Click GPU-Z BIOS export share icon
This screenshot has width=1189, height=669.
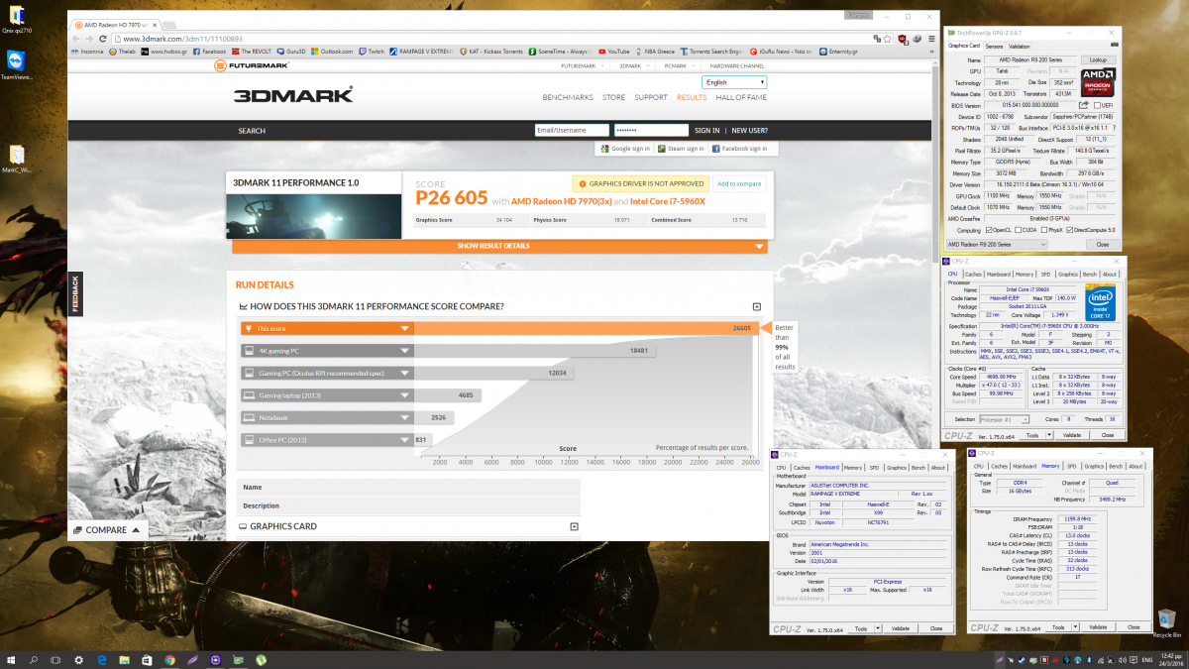pyautogui.click(x=1084, y=105)
